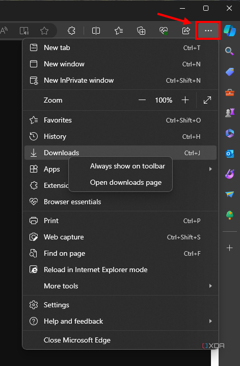240x366 pixels.
Task: Increase zoom with plus button
Action: click(185, 100)
